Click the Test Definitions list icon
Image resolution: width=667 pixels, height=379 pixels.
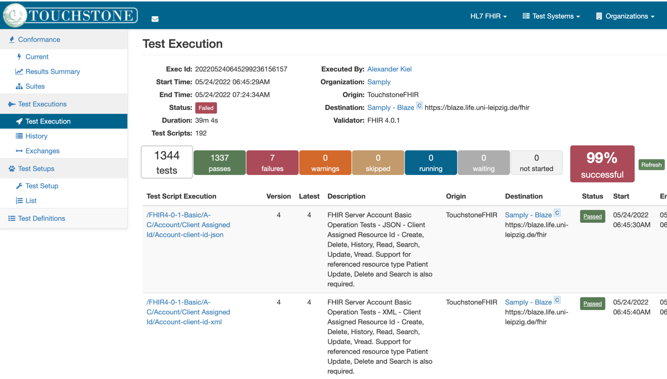point(12,218)
